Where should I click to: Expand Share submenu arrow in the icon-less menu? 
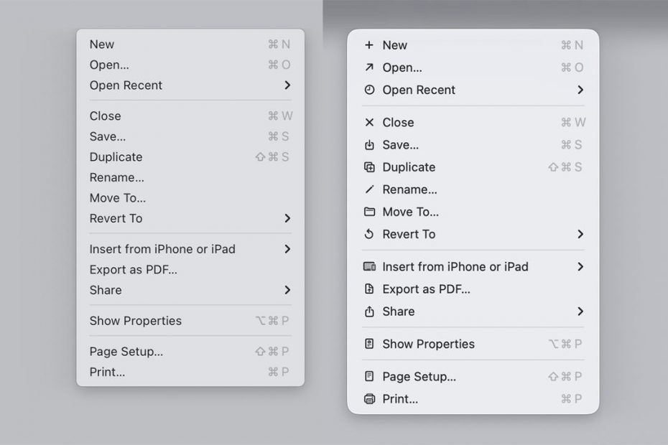click(x=287, y=290)
